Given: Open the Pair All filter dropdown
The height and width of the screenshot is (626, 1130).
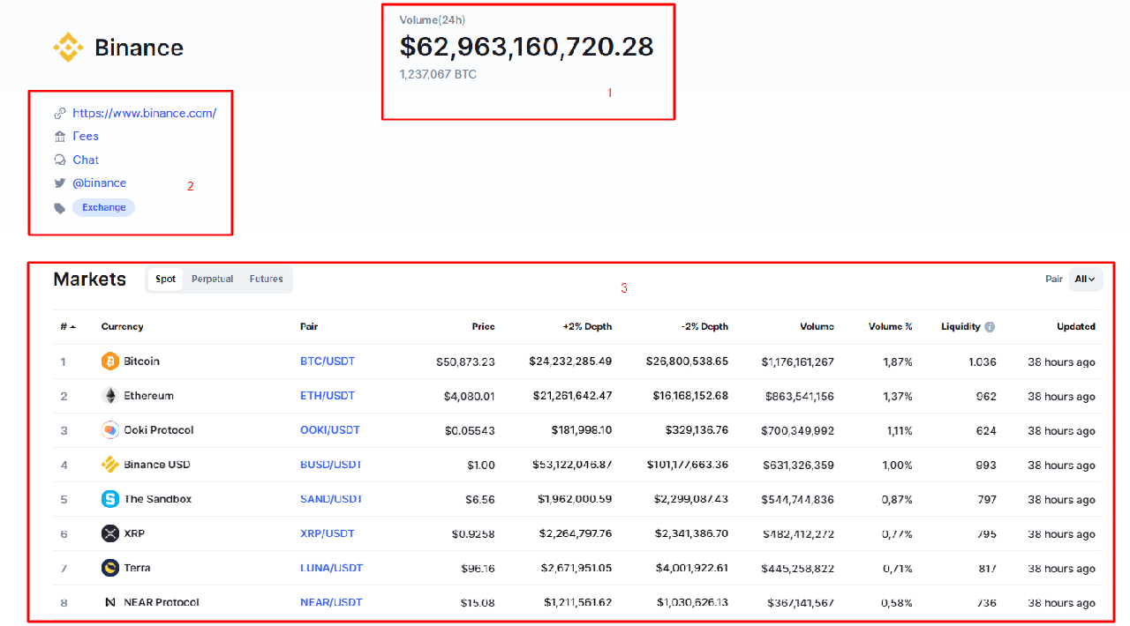Looking at the screenshot, I should pyautogui.click(x=1085, y=279).
